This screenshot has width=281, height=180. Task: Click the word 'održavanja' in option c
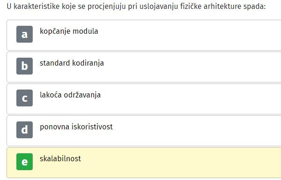pyautogui.click(x=82, y=95)
